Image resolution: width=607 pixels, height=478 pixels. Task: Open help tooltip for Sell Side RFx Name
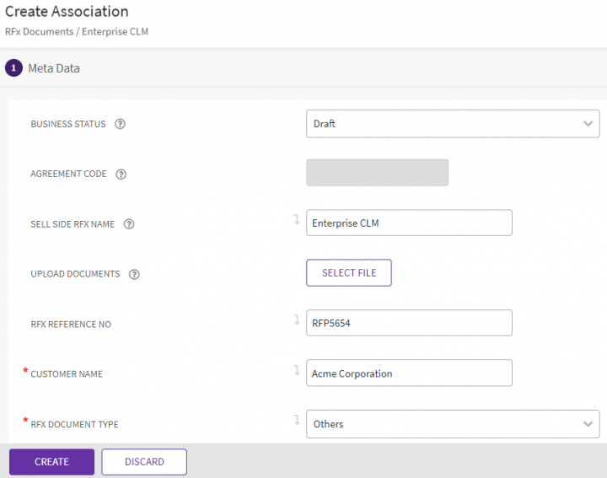coord(129,224)
